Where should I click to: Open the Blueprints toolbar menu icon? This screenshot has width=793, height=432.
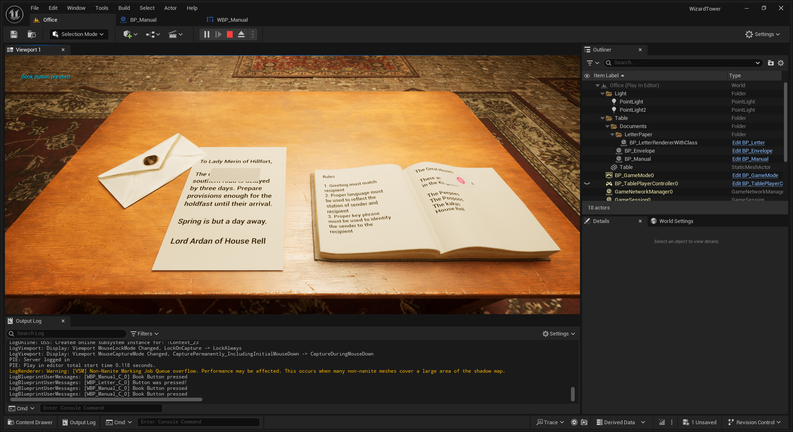153,34
